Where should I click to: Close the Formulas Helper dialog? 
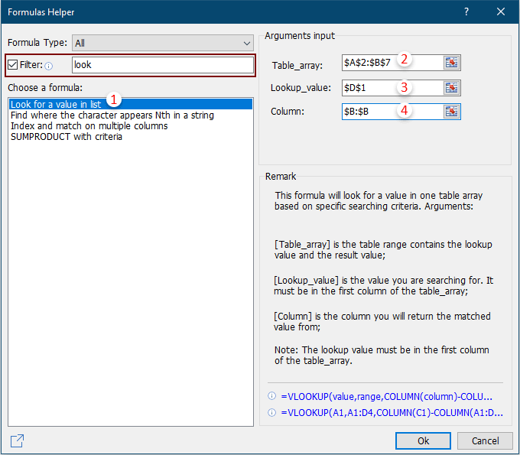point(501,12)
